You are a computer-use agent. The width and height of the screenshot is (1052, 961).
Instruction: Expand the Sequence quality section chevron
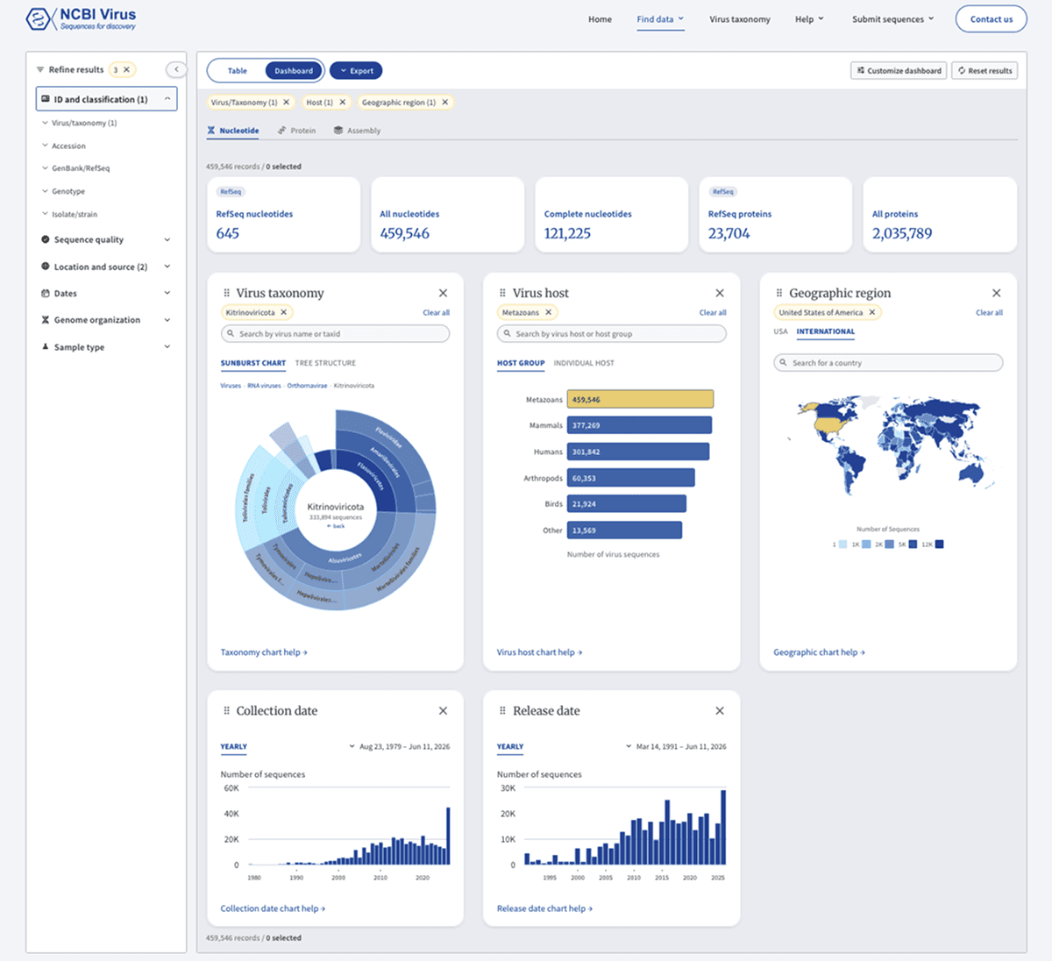click(x=167, y=239)
